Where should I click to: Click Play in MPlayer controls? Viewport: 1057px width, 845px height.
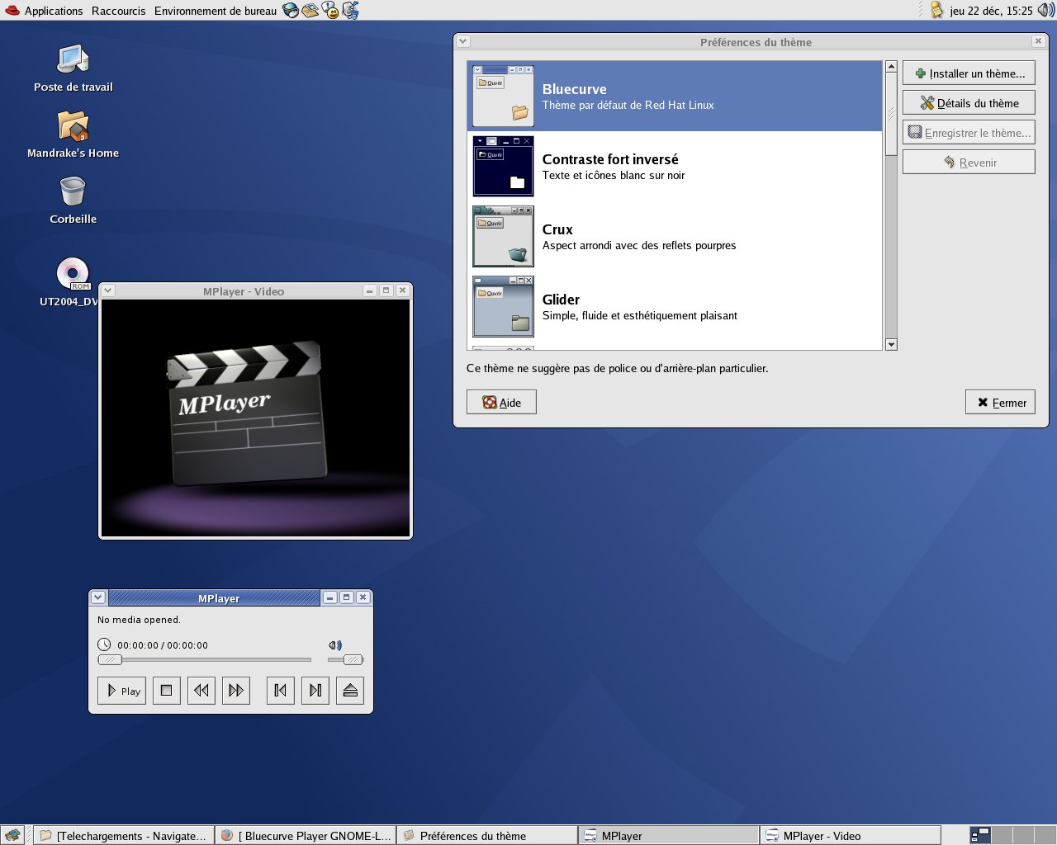(x=121, y=690)
